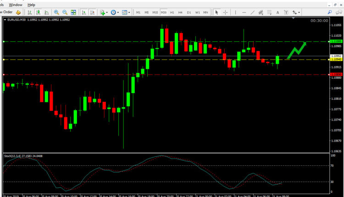Click the Templates icon

pyautogui.click(x=124, y=12)
